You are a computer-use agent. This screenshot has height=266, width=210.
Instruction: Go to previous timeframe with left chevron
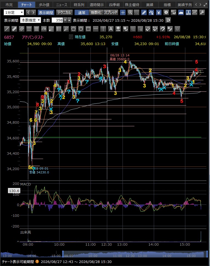[x=29, y=12]
